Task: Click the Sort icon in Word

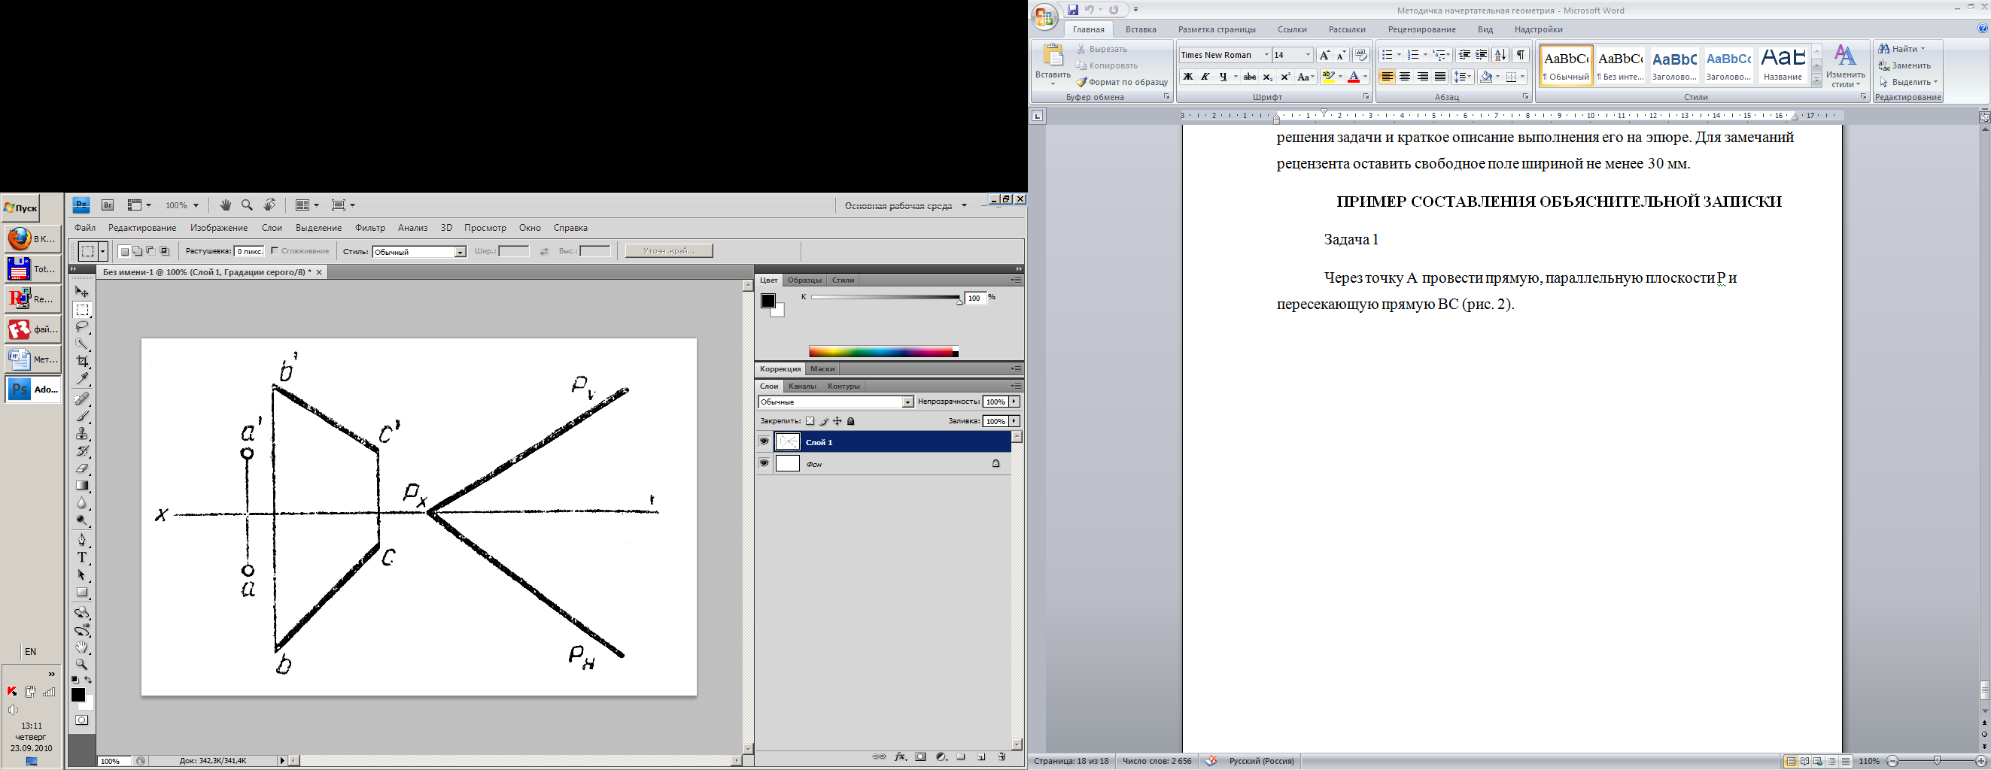Action: point(1500,55)
